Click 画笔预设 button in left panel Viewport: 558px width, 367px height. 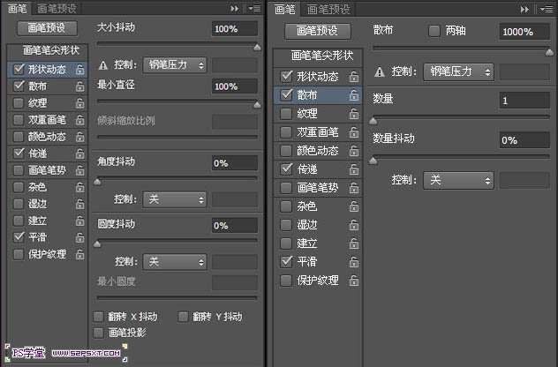[47, 28]
